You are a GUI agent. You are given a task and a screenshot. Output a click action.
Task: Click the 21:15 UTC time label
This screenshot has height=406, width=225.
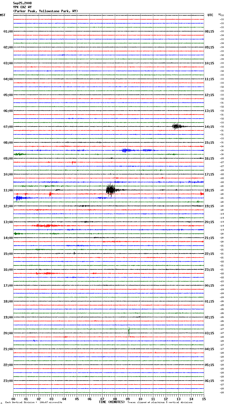pos(209,238)
